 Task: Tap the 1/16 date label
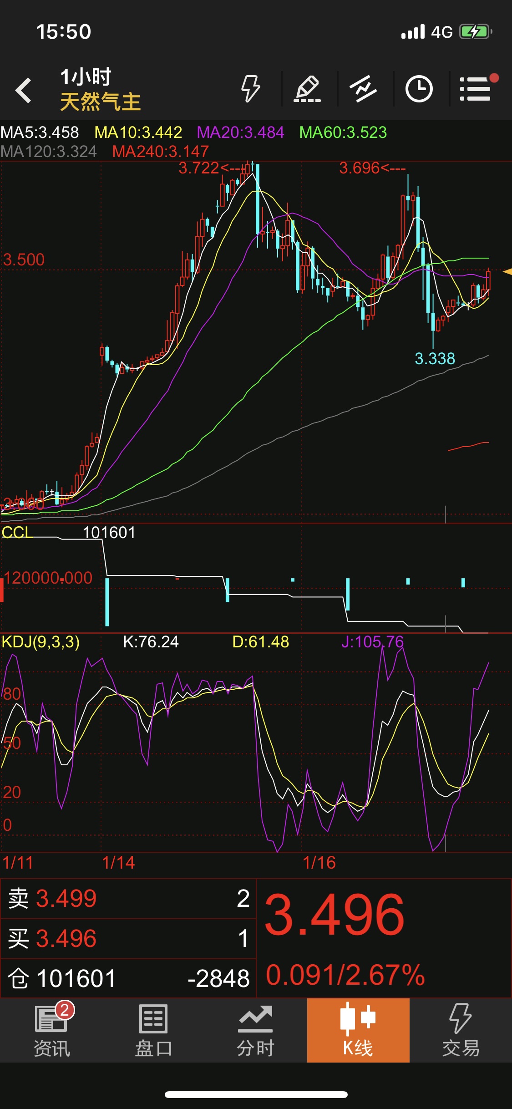coord(319,863)
